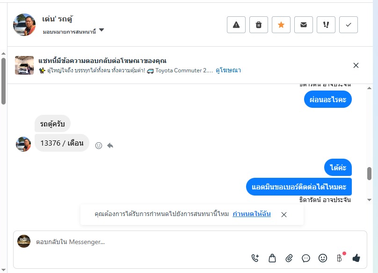Dismiss the ad reply banner
This screenshot has width=378, height=273.
[x=356, y=65]
